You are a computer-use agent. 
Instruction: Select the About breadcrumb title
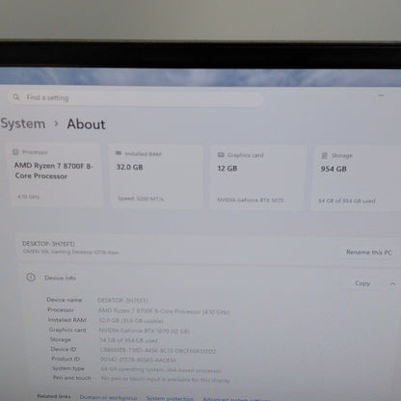click(x=86, y=124)
